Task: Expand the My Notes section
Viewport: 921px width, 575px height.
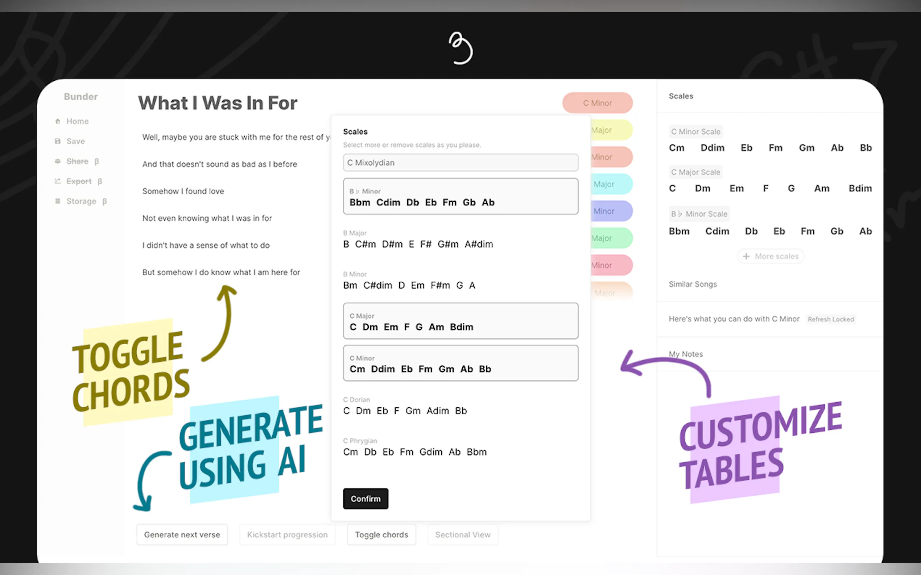Action: 686,354
